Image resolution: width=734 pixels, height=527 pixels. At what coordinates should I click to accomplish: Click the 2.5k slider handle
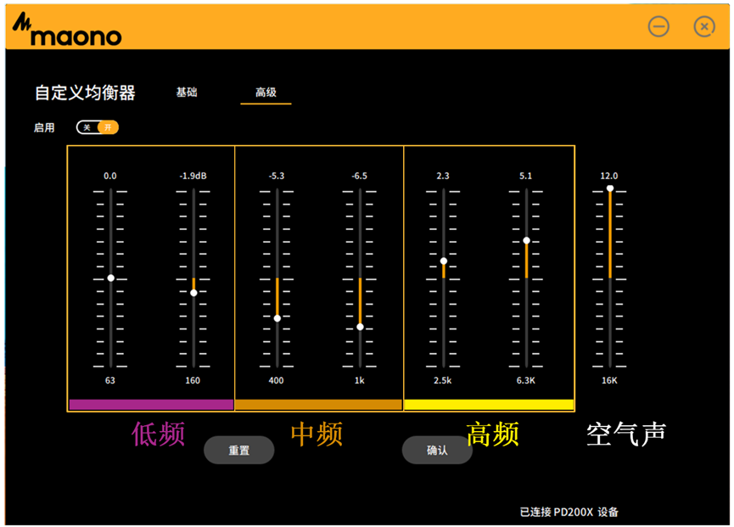pos(443,261)
